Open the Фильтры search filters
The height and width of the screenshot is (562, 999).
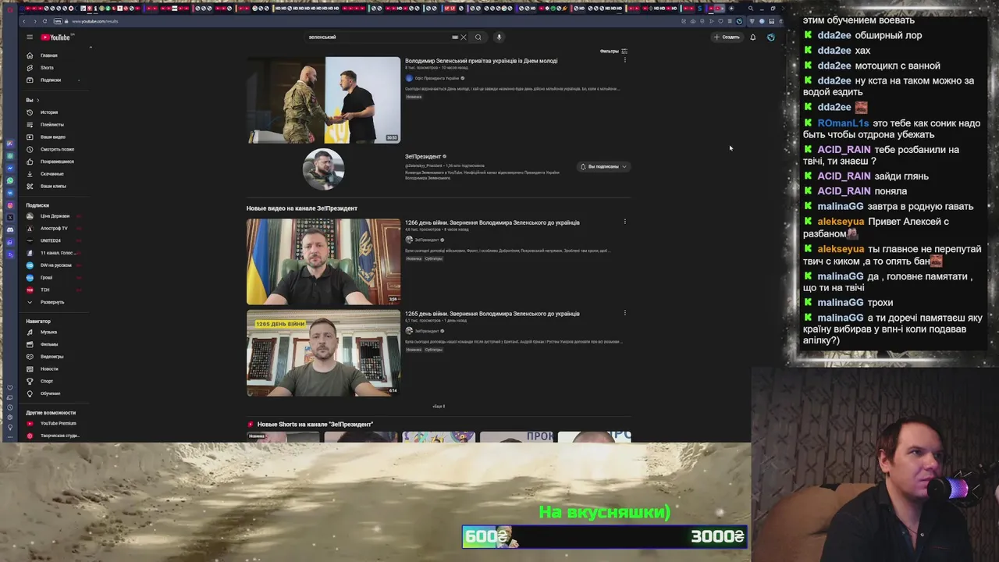(x=613, y=51)
